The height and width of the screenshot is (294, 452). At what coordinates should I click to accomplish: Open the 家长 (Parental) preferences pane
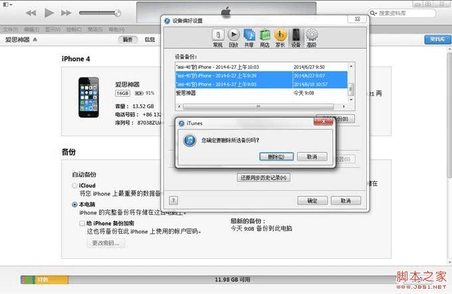point(281,38)
